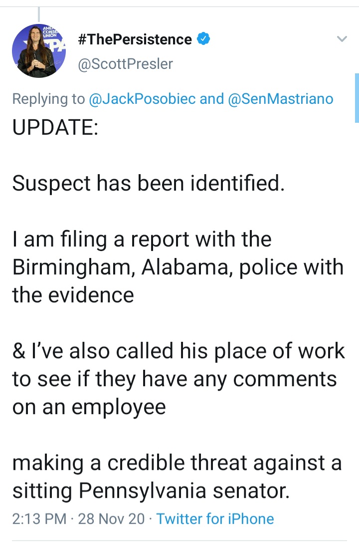Open the Twitter for iPhone source link

coord(215,519)
